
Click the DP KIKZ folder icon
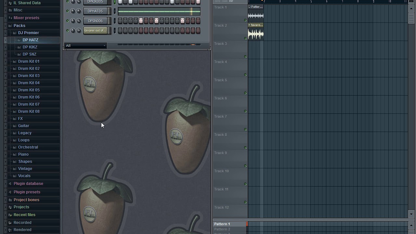(x=19, y=47)
